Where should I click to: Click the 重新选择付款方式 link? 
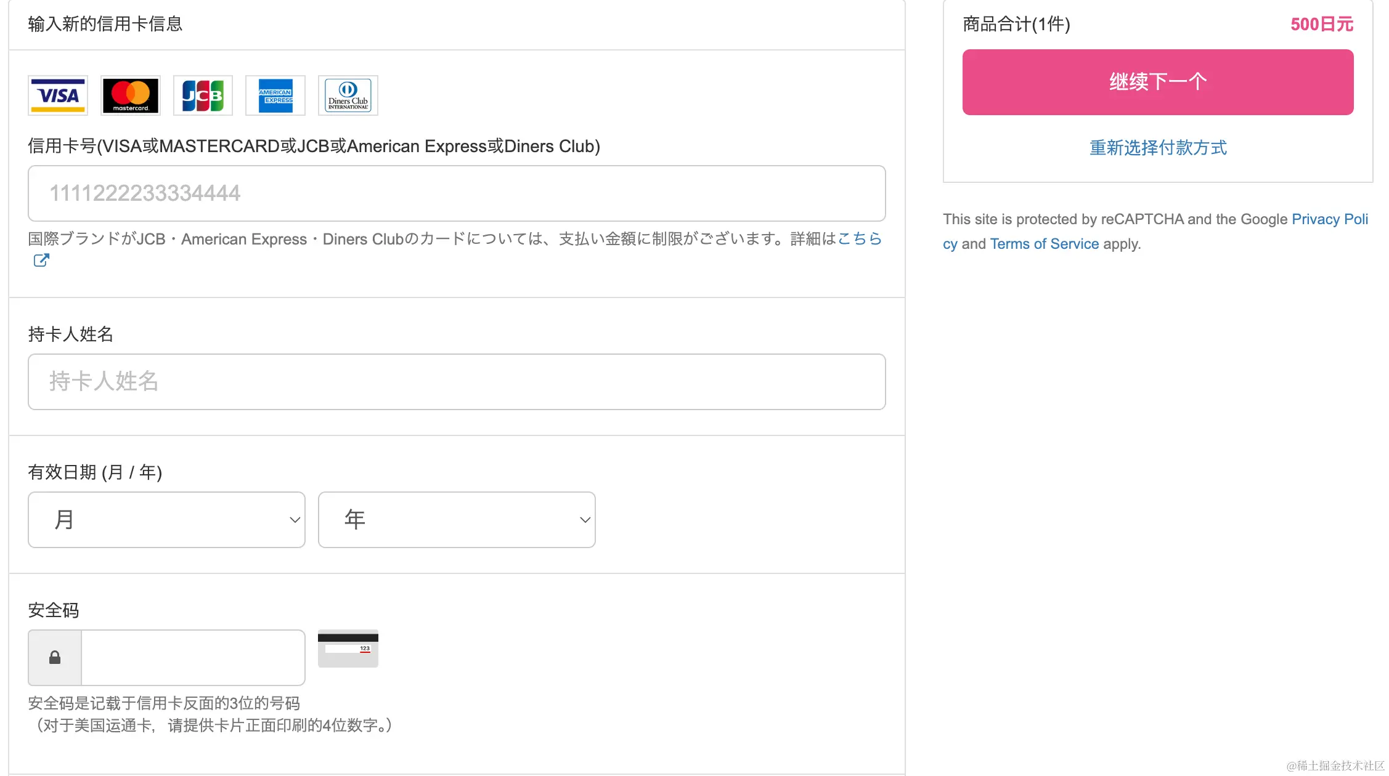[1158, 148]
